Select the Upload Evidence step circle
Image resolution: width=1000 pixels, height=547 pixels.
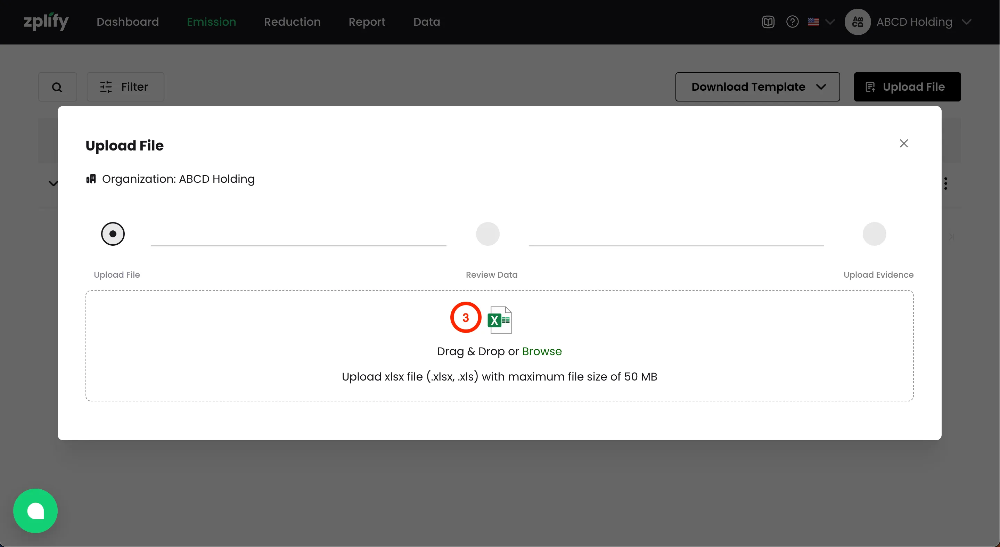pos(874,234)
